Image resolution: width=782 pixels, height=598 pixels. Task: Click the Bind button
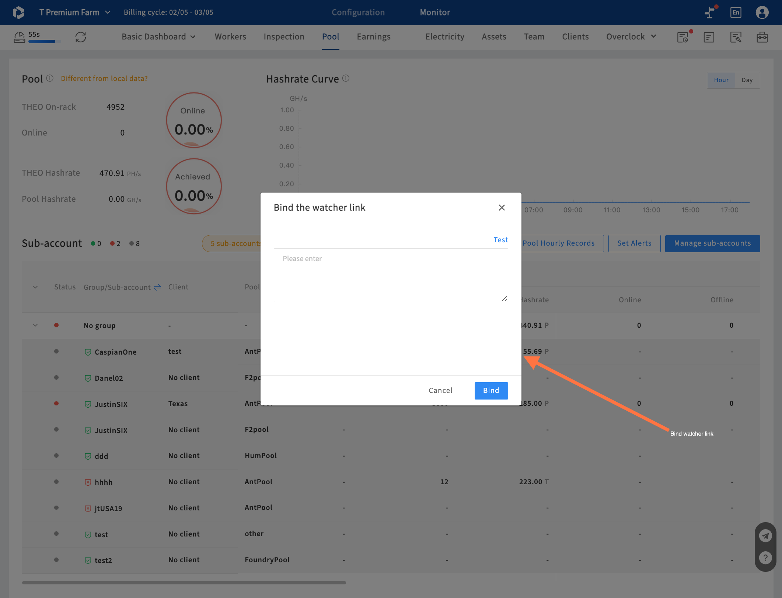tap(491, 390)
